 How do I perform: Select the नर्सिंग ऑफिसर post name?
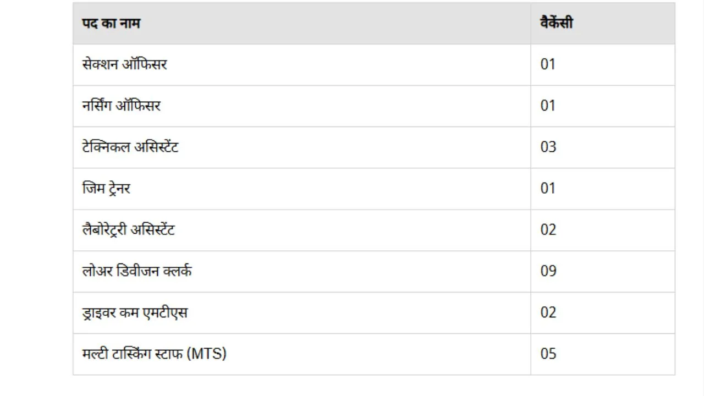click(122, 106)
